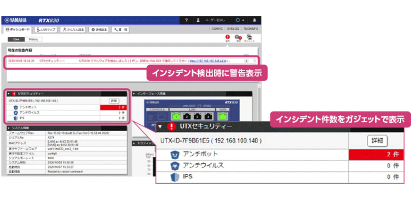
Task: Select the CONSOLE port on router image
Action: 162,116
